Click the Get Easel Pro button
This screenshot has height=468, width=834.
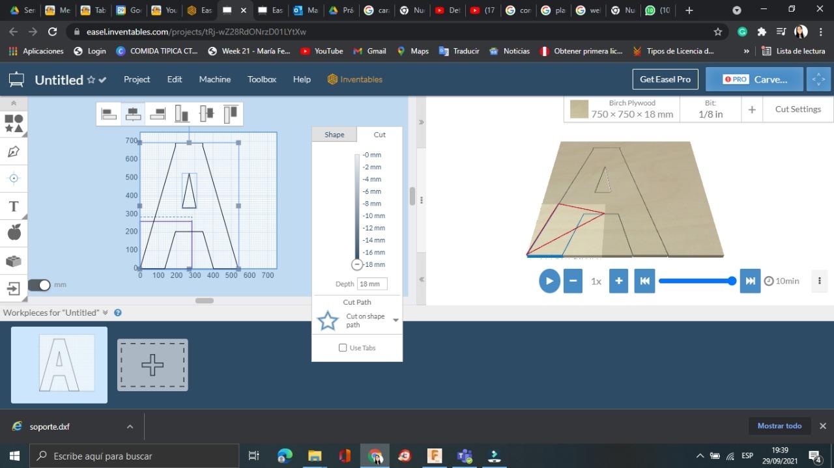pos(665,79)
